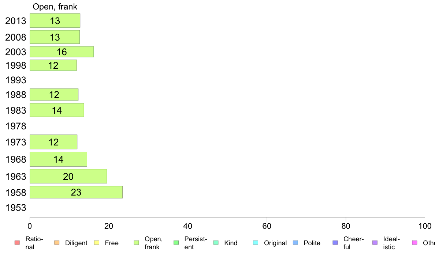Click the Idealistic legend purple swatch
The height and width of the screenshot is (269, 435).
(x=375, y=243)
